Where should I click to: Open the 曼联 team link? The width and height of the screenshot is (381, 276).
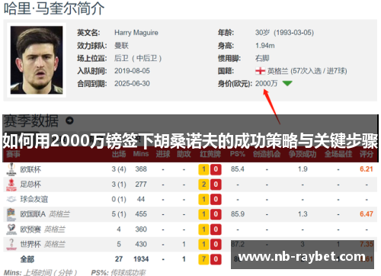point(121,46)
